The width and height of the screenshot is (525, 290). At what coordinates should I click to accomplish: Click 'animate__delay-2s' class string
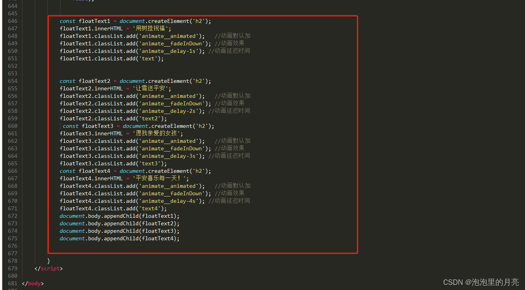[170, 111]
